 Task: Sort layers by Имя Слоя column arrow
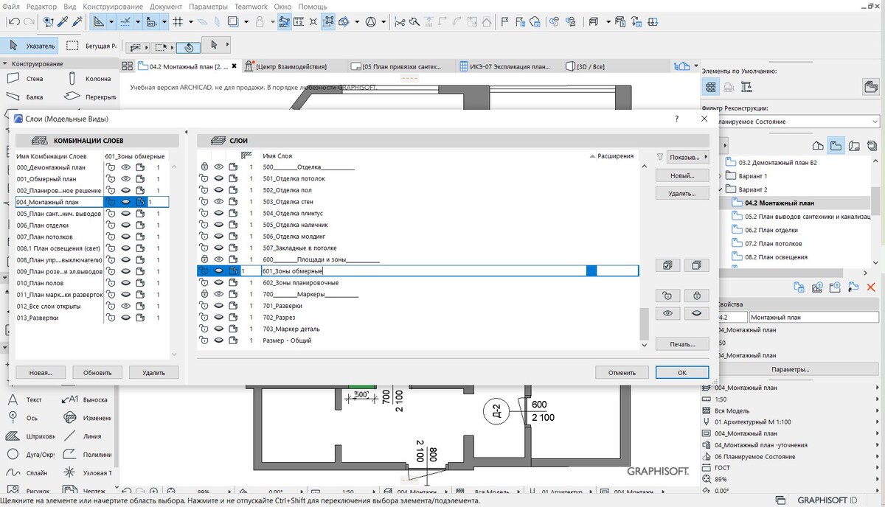coord(592,156)
